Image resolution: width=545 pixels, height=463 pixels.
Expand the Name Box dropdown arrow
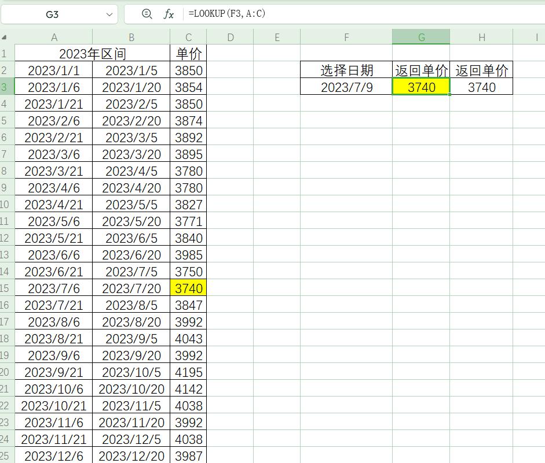[x=109, y=14]
